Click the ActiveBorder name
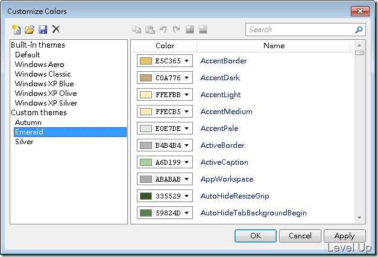378x257 pixels. point(222,145)
